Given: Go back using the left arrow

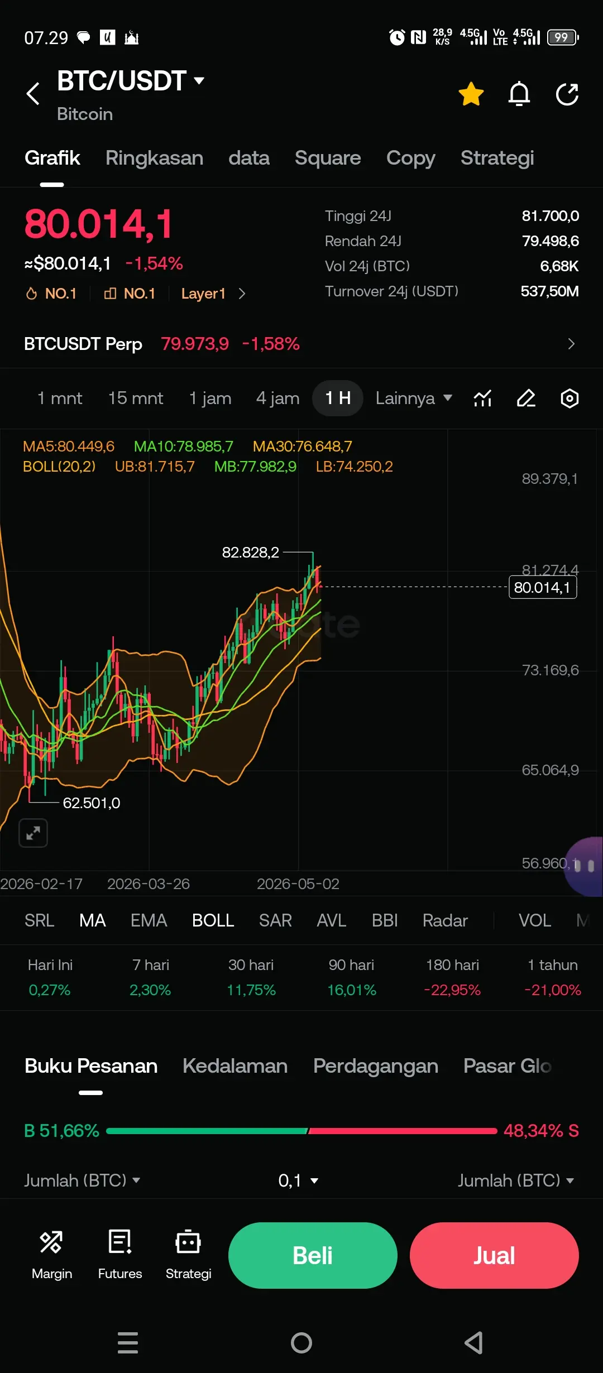Looking at the screenshot, I should click(x=33, y=94).
